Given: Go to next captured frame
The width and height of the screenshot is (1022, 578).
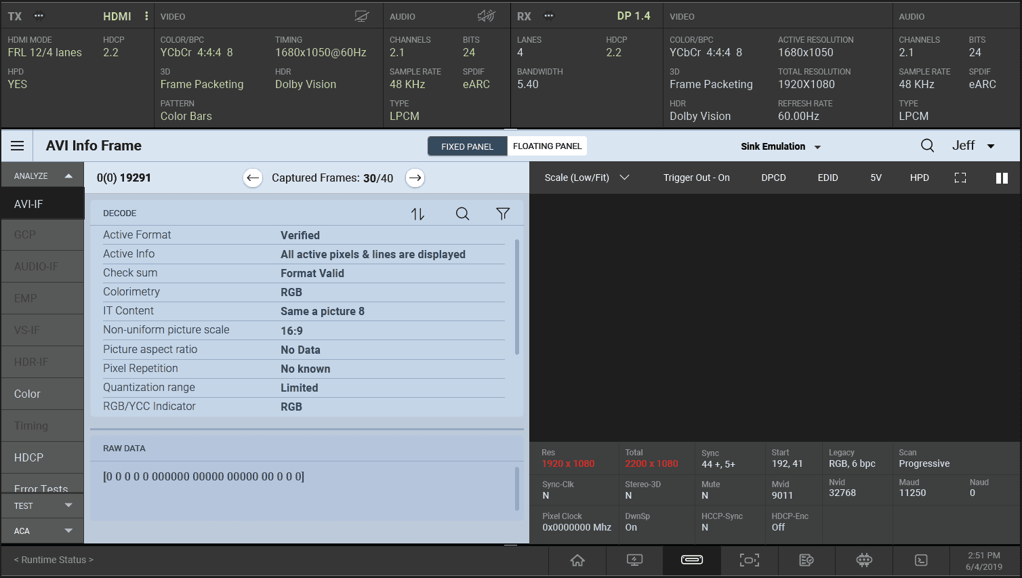Looking at the screenshot, I should click(x=415, y=178).
